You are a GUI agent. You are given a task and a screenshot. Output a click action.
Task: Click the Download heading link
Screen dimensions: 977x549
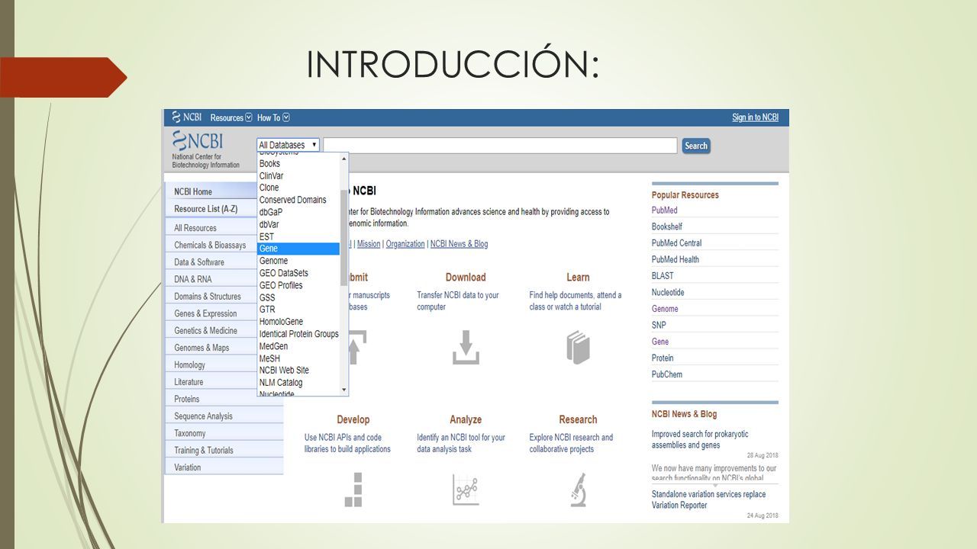click(466, 278)
